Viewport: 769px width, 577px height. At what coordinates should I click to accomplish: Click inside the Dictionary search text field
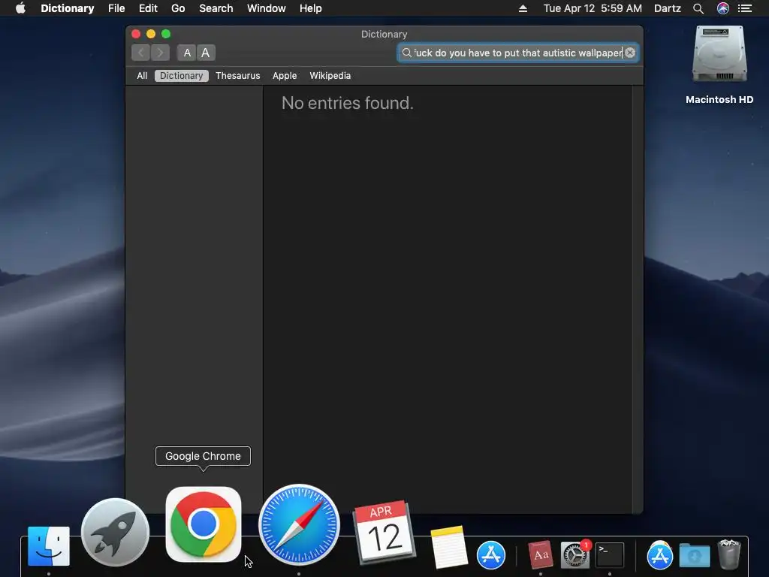(518, 53)
